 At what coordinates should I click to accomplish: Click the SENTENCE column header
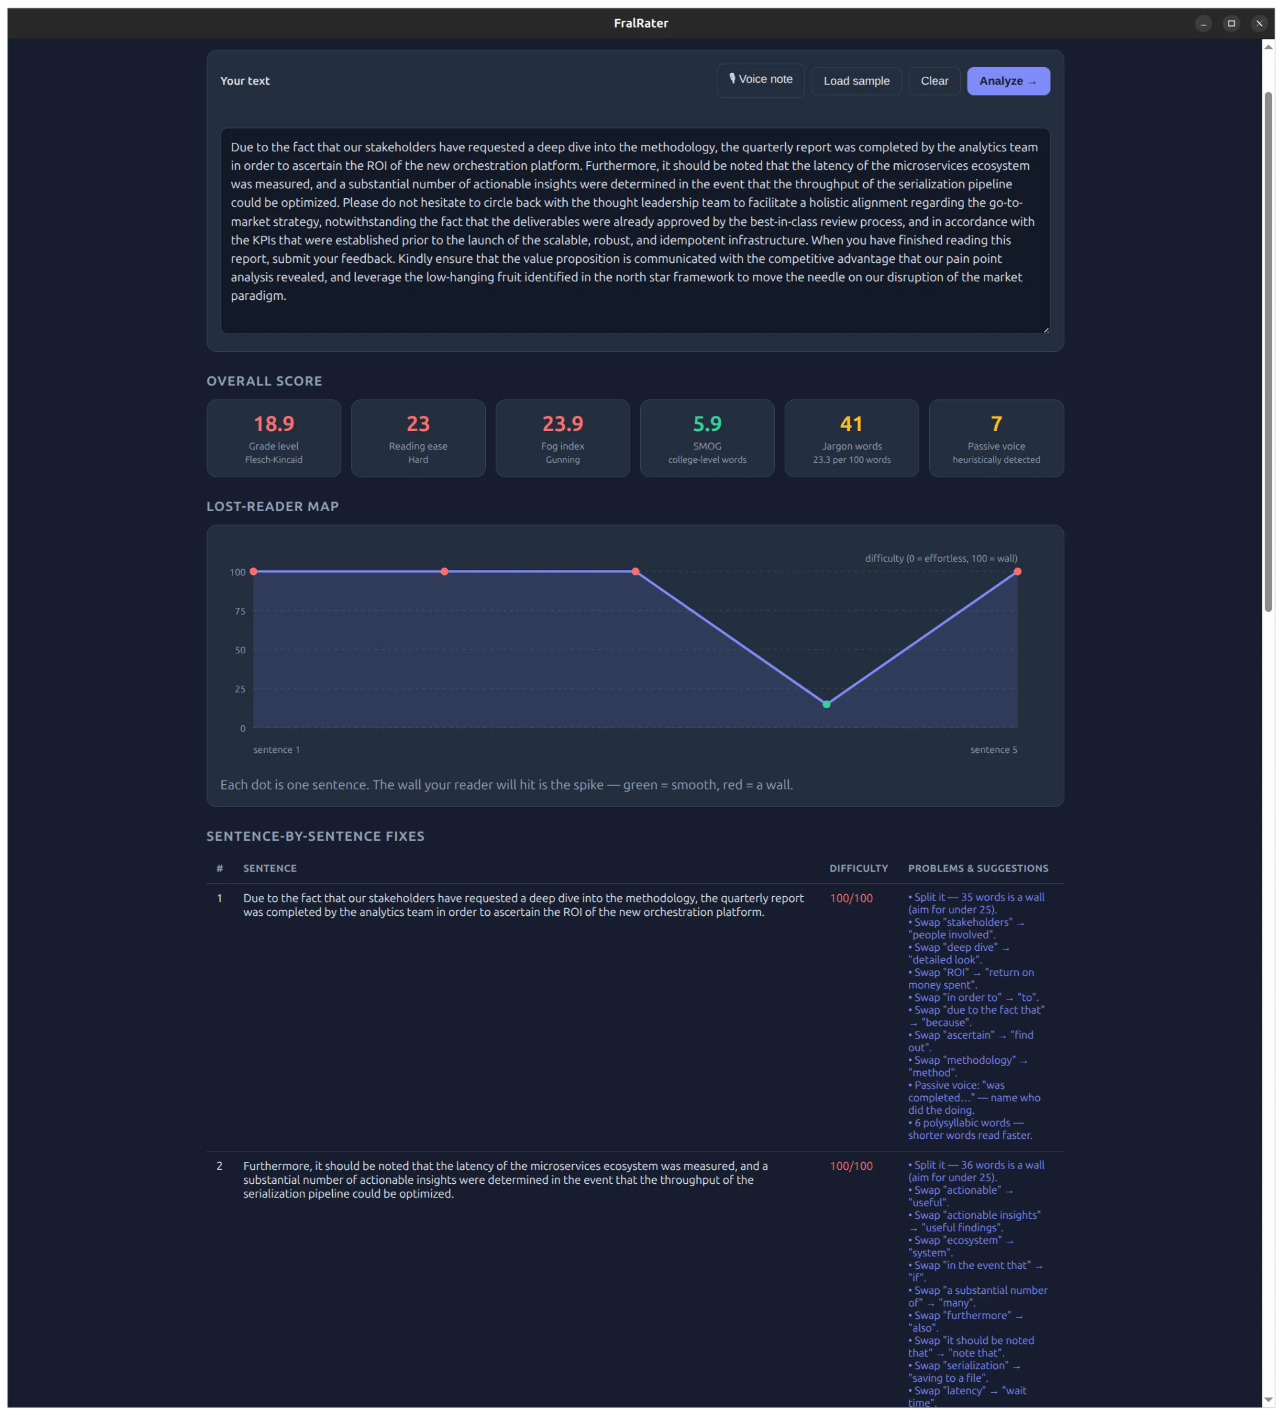click(x=270, y=868)
